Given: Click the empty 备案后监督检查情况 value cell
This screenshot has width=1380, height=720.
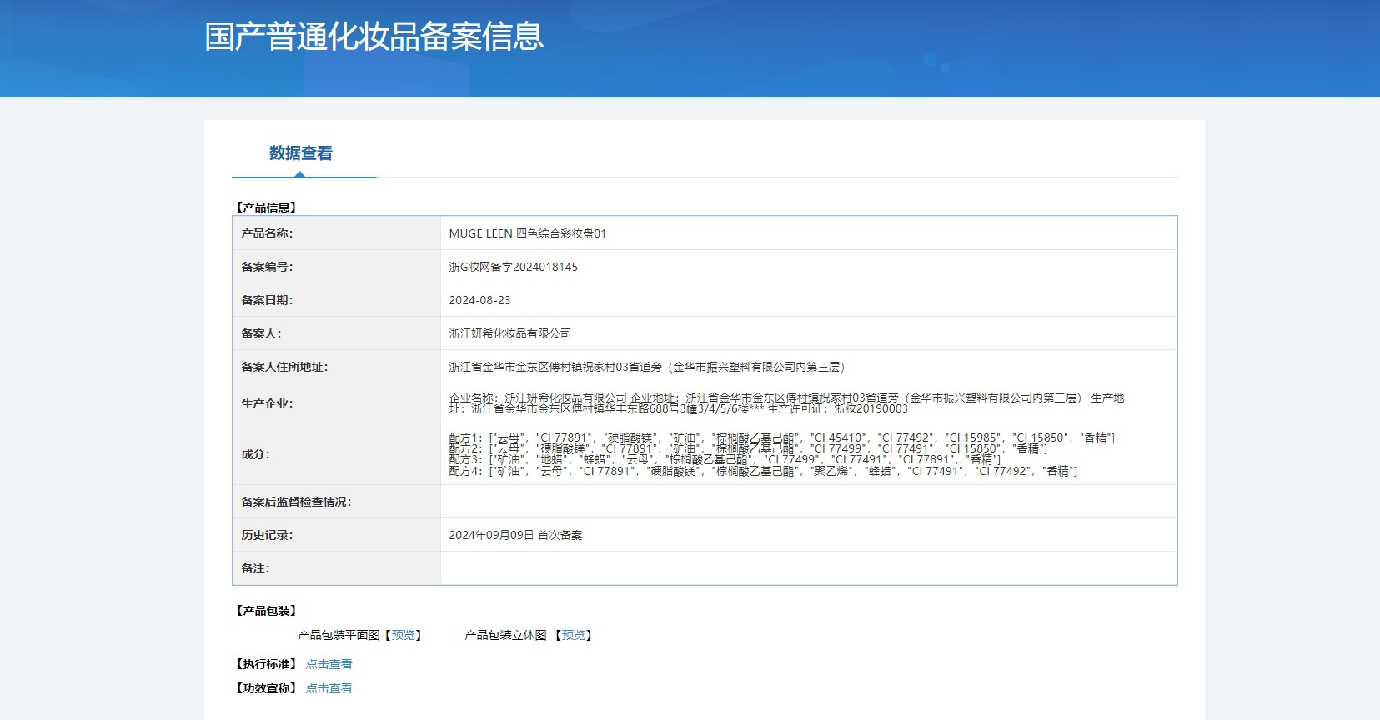Looking at the screenshot, I should (807, 502).
